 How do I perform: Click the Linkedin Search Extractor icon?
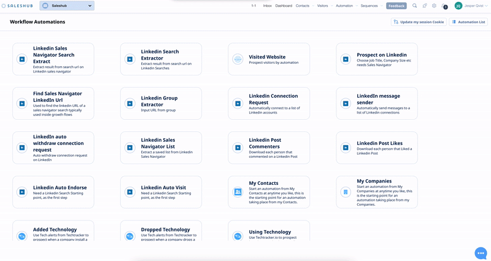coord(130,59)
